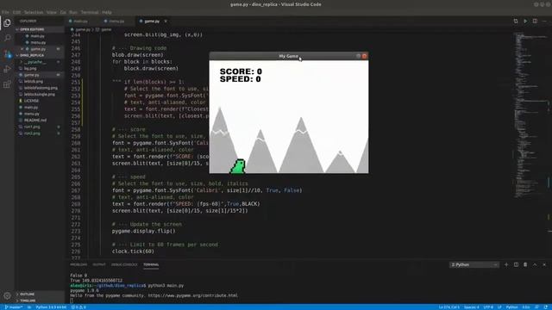Click the master branch status bar item
Viewport: 552px width, 310px height.
coord(14,307)
